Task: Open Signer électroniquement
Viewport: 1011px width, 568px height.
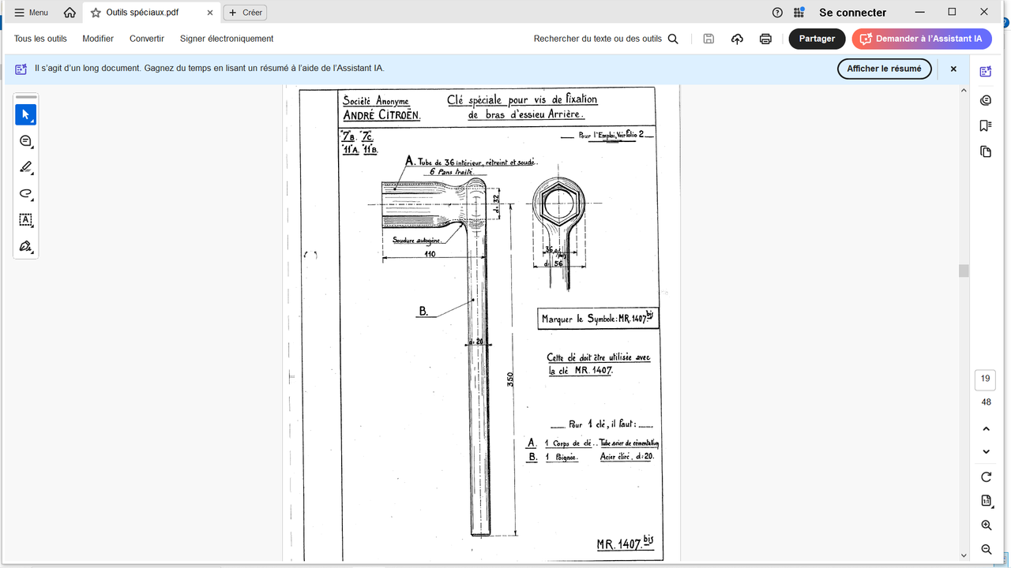Action: [227, 39]
